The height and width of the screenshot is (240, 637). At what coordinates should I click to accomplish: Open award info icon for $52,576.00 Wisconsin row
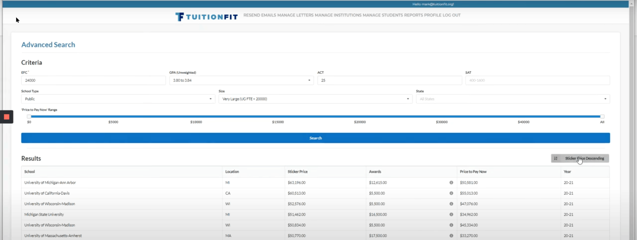tap(451, 204)
